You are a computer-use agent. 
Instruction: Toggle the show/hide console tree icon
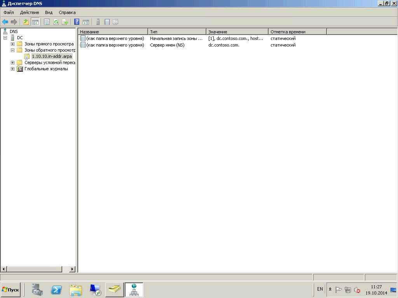tap(35, 22)
